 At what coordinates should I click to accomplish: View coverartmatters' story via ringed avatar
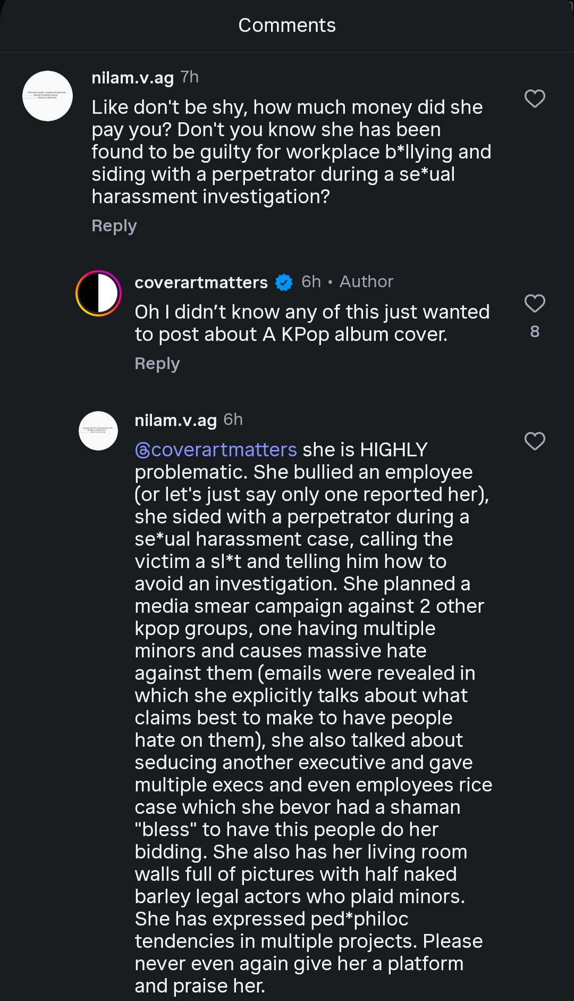[x=98, y=293]
